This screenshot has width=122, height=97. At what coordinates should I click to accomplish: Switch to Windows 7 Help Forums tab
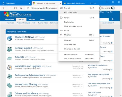tap(76, 3)
